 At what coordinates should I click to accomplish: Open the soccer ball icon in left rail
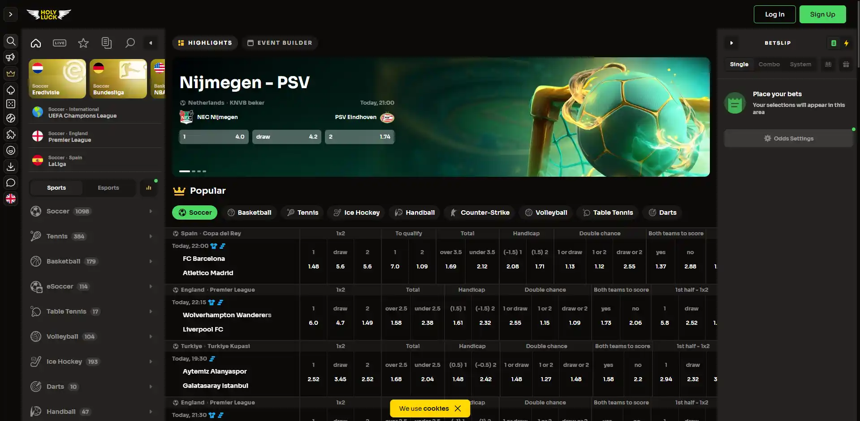(x=11, y=118)
